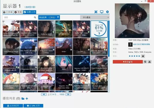This screenshot has width=154, height=108.
Task: Go to page 3
Action: pos(52,94)
